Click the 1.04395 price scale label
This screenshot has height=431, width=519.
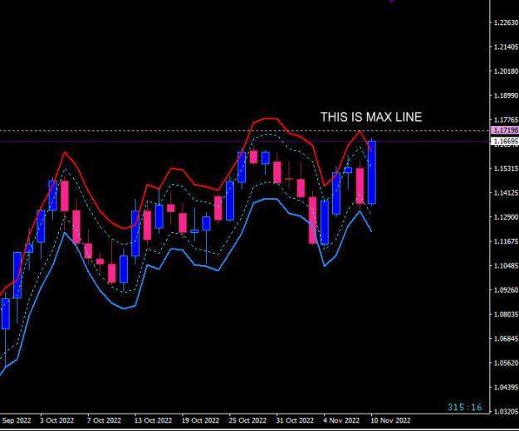click(506, 387)
